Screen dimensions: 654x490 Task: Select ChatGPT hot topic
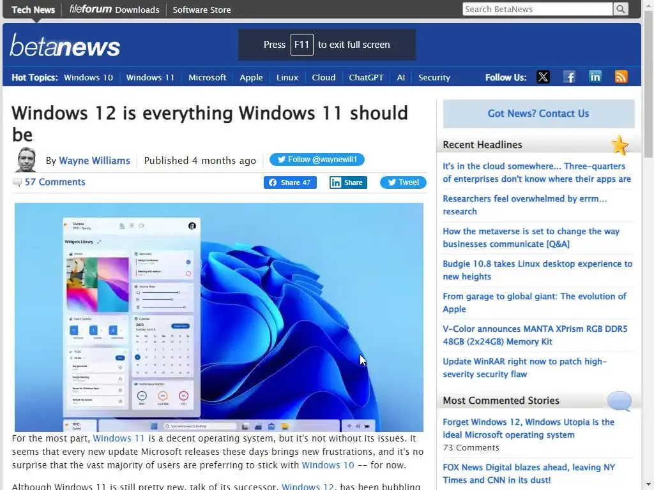coord(366,77)
